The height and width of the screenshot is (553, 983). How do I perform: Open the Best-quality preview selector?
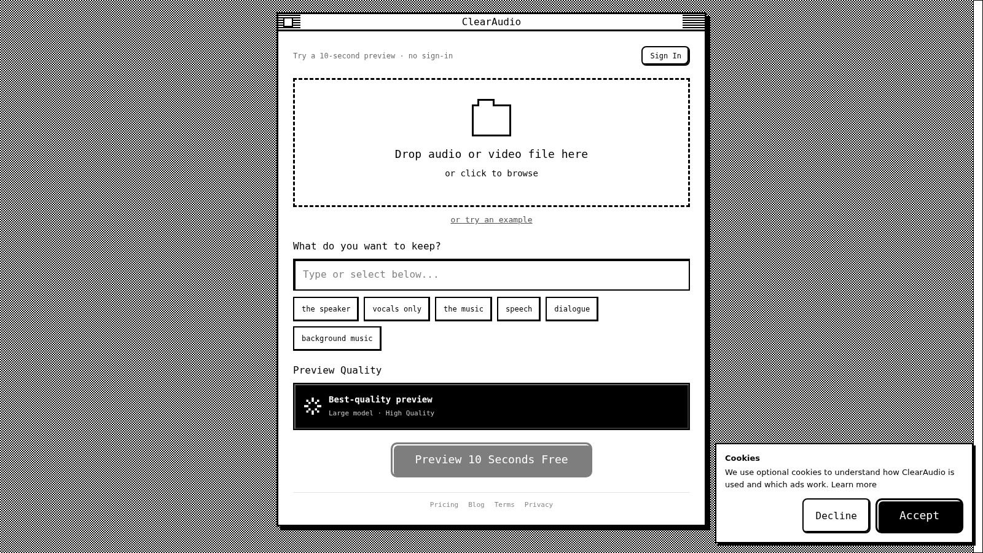point(491,406)
